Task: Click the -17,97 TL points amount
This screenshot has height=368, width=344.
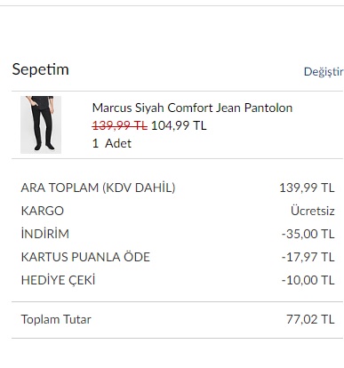Action: pos(308,257)
